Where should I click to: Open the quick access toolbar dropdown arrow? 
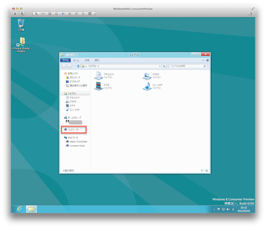coord(76,55)
